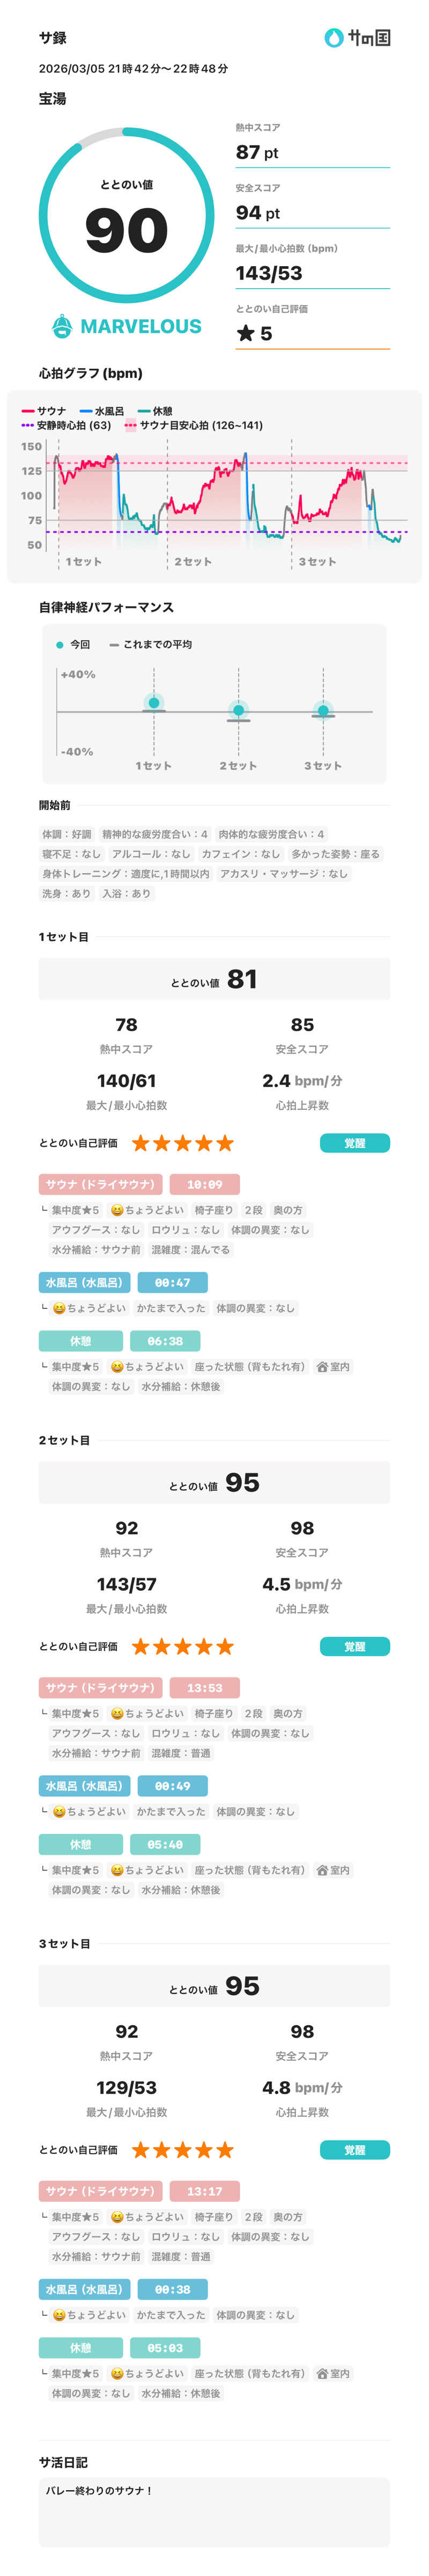Click the 覚醒 badge in set 3
The image size is (429, 2576).
354,2150
